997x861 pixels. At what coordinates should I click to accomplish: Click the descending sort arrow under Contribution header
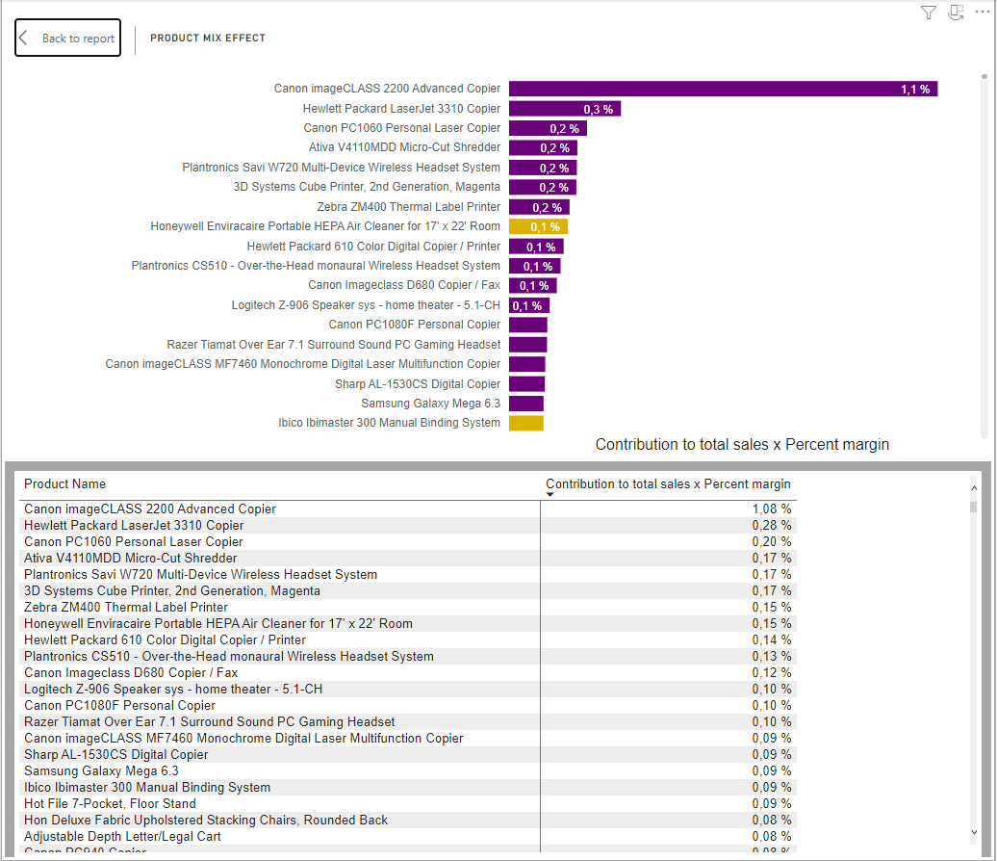[x=550, y=492]
